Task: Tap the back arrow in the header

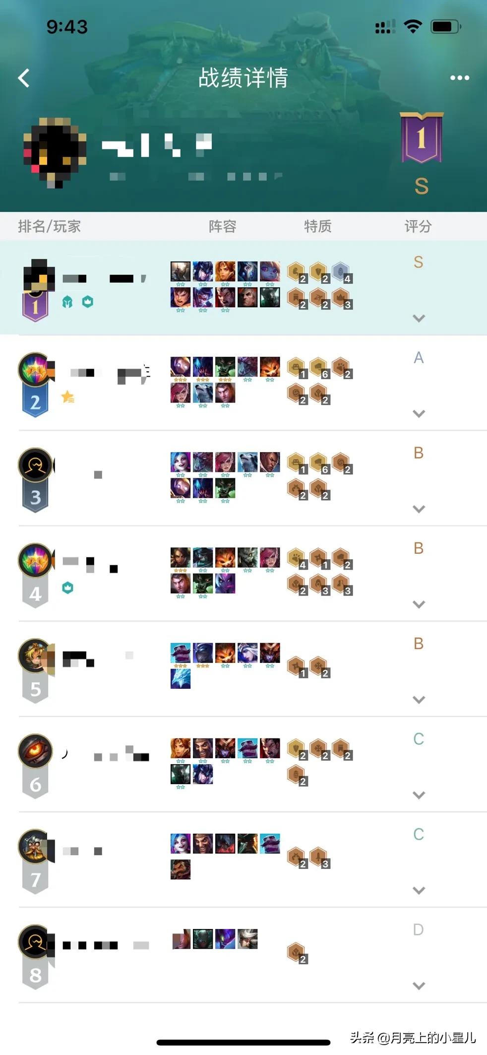Action: tap(24, 78)
